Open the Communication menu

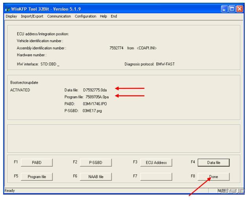coord(59,17)
